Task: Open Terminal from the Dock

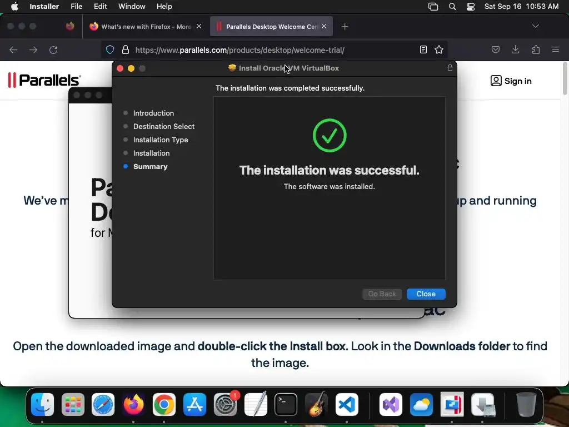Action: click(286, 405)
